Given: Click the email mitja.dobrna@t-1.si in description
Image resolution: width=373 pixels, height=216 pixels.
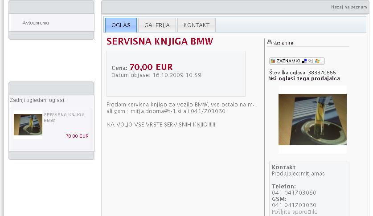Looking at the screenshot, I should pos(156,111).
